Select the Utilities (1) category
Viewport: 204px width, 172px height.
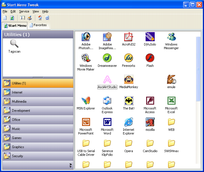[x=38, y=83]
